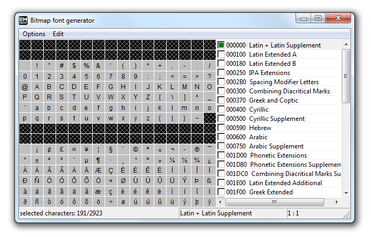Select the 'Æ' uppercase ligature cell
This screenshot has width=371, height=237.
tap(99, 171)
